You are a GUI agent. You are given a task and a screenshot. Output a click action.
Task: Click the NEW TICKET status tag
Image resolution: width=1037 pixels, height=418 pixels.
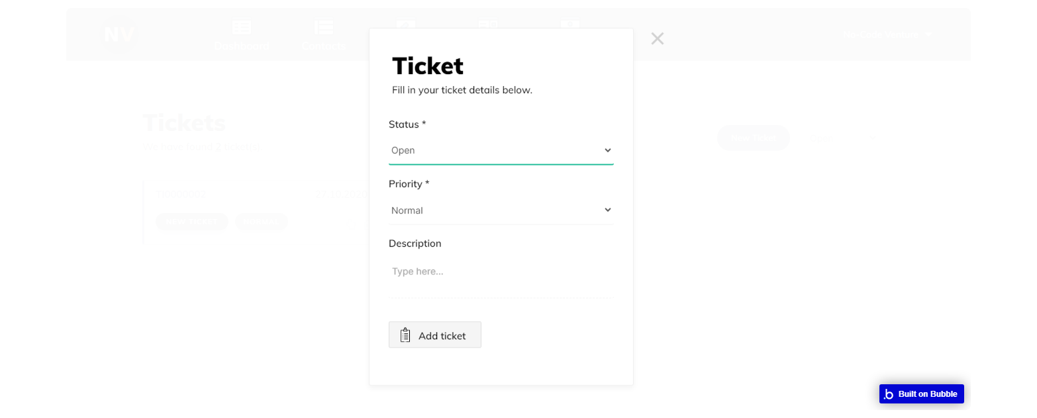click(191, 222)
